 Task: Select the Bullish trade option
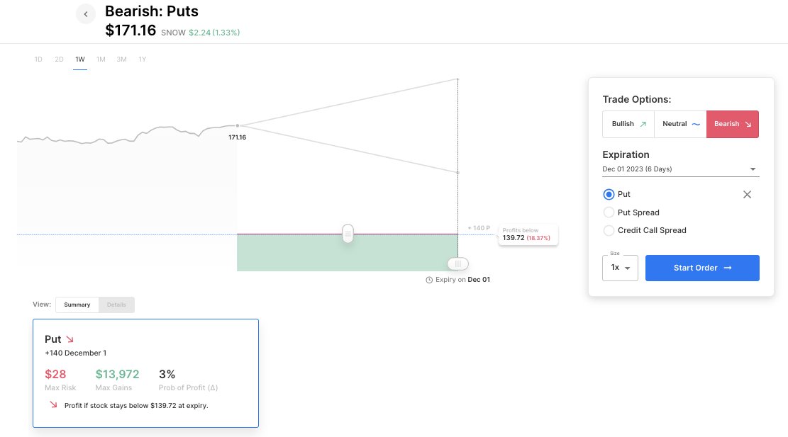coord(628,124)
